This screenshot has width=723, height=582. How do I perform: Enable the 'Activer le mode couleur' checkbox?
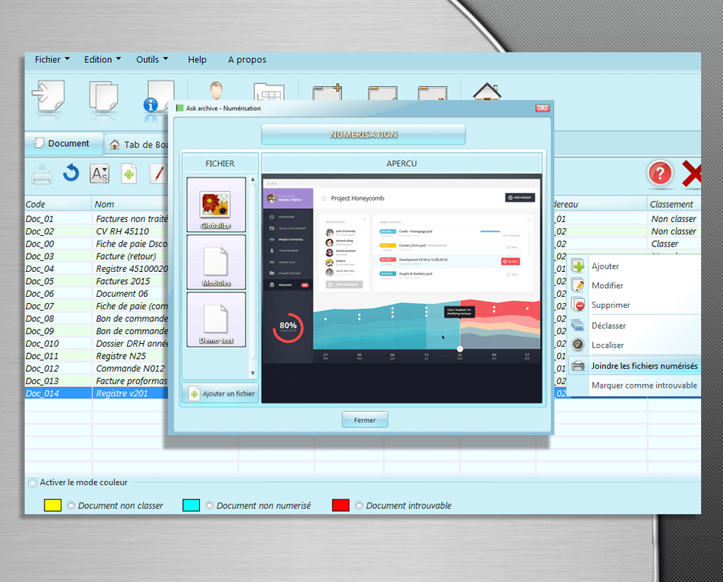tap(32, 483)
